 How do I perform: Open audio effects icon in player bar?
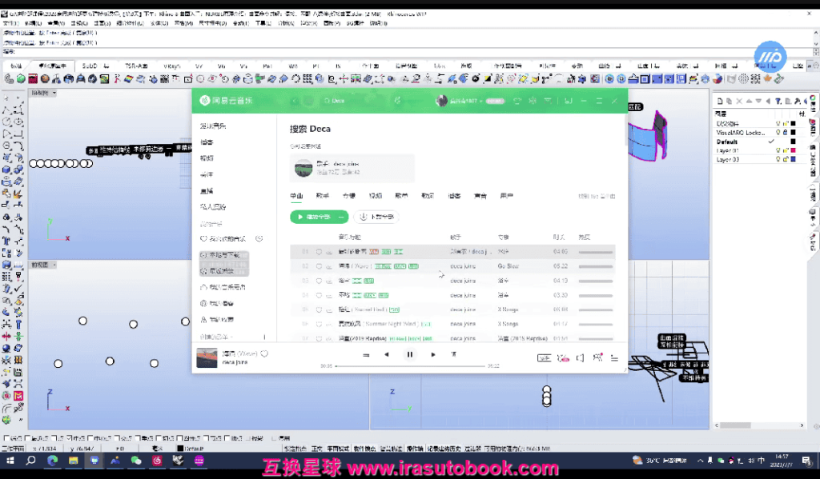tap(563, 357)
